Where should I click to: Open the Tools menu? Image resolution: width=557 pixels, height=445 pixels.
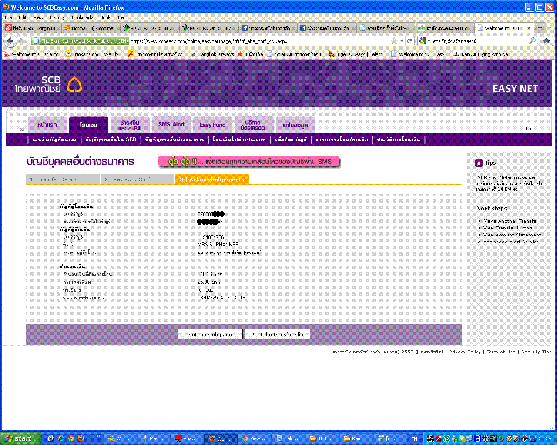pos(106,17)
